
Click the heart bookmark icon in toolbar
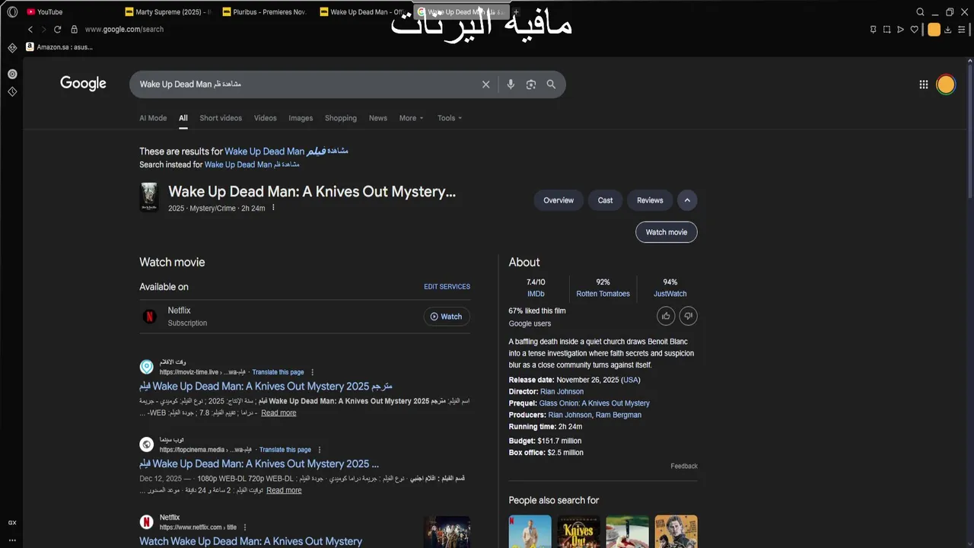coord(915,30)
